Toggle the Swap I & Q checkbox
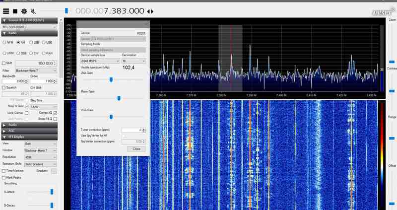Viewport: 397px width, 210px height. pos(55,119)
